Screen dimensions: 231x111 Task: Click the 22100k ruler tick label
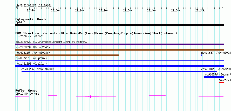[56, 11]
